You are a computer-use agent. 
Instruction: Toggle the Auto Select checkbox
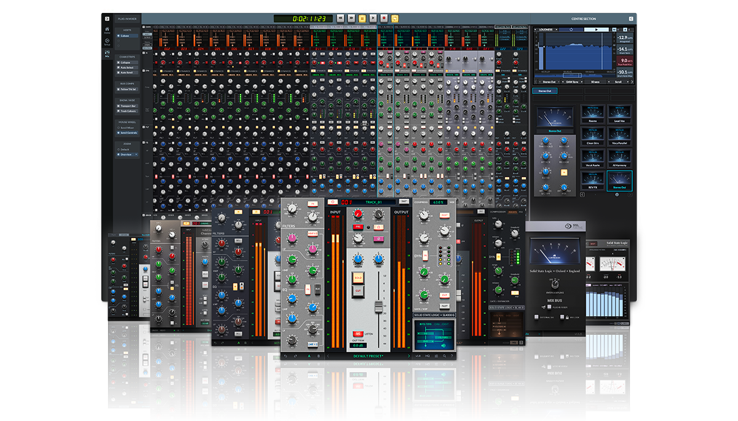[x=119, y=68]
